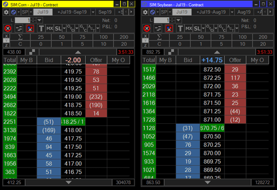The width and height of the screenshot is (277, 190).
Task: Click bid cell 94 at 417.50 in Corn
Action: (49, 147)
